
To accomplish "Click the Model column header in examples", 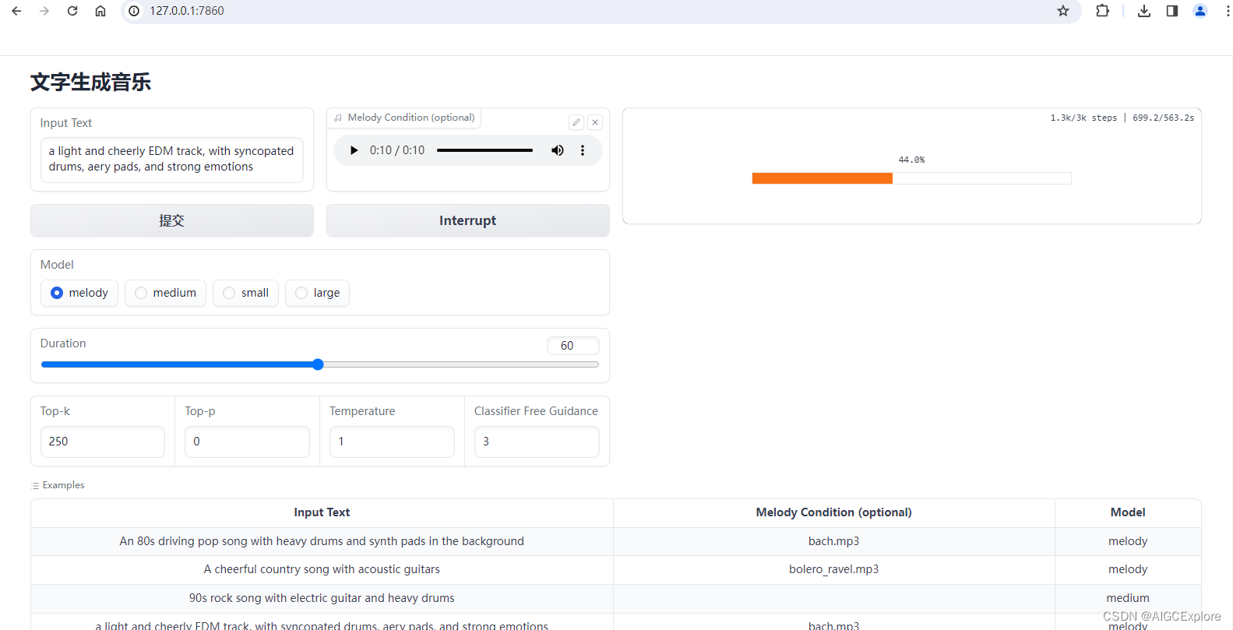I will 1128,512.
